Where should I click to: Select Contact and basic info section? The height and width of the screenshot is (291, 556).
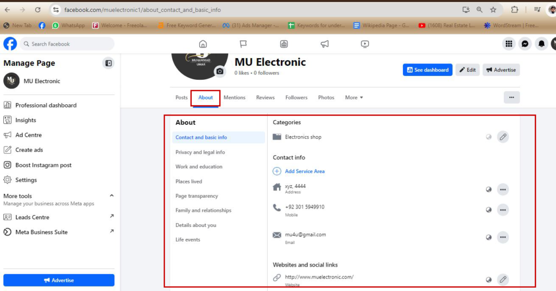tap(218, 137)
